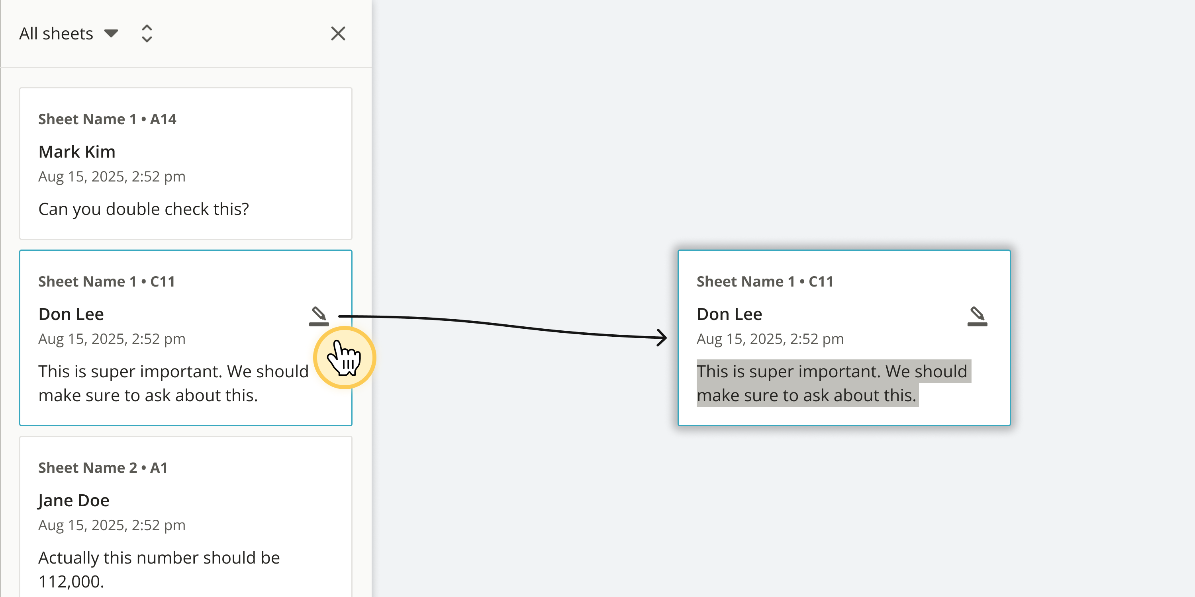
Task: Click 'Sheet Name 2 • A1' cell reference
Action: point(103,468)
